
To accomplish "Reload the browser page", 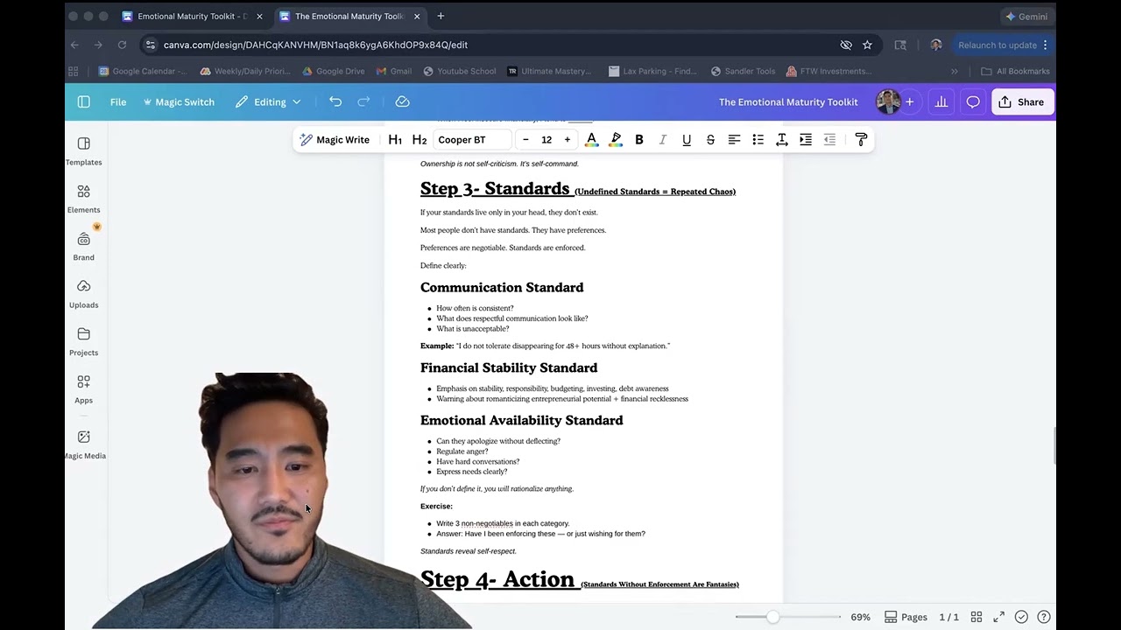I will point(122,45).
